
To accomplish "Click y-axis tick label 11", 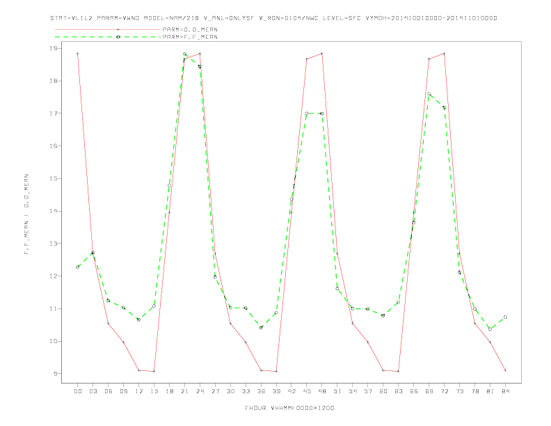I will pyautogui.click(x=54, y=308).
